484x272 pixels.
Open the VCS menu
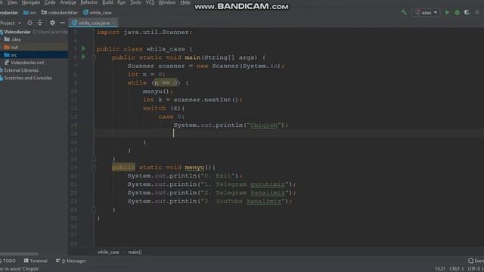150,2
